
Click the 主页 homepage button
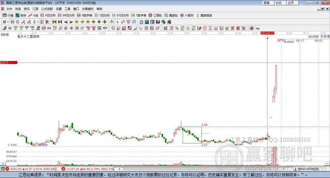tap(291, 3)
